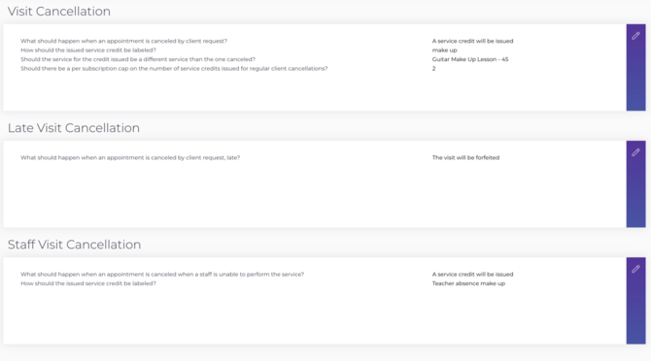Select the 'Guitar Make Up Lesson - 45' value
This screenshot has width=651, height=361.
click(470, 59)
